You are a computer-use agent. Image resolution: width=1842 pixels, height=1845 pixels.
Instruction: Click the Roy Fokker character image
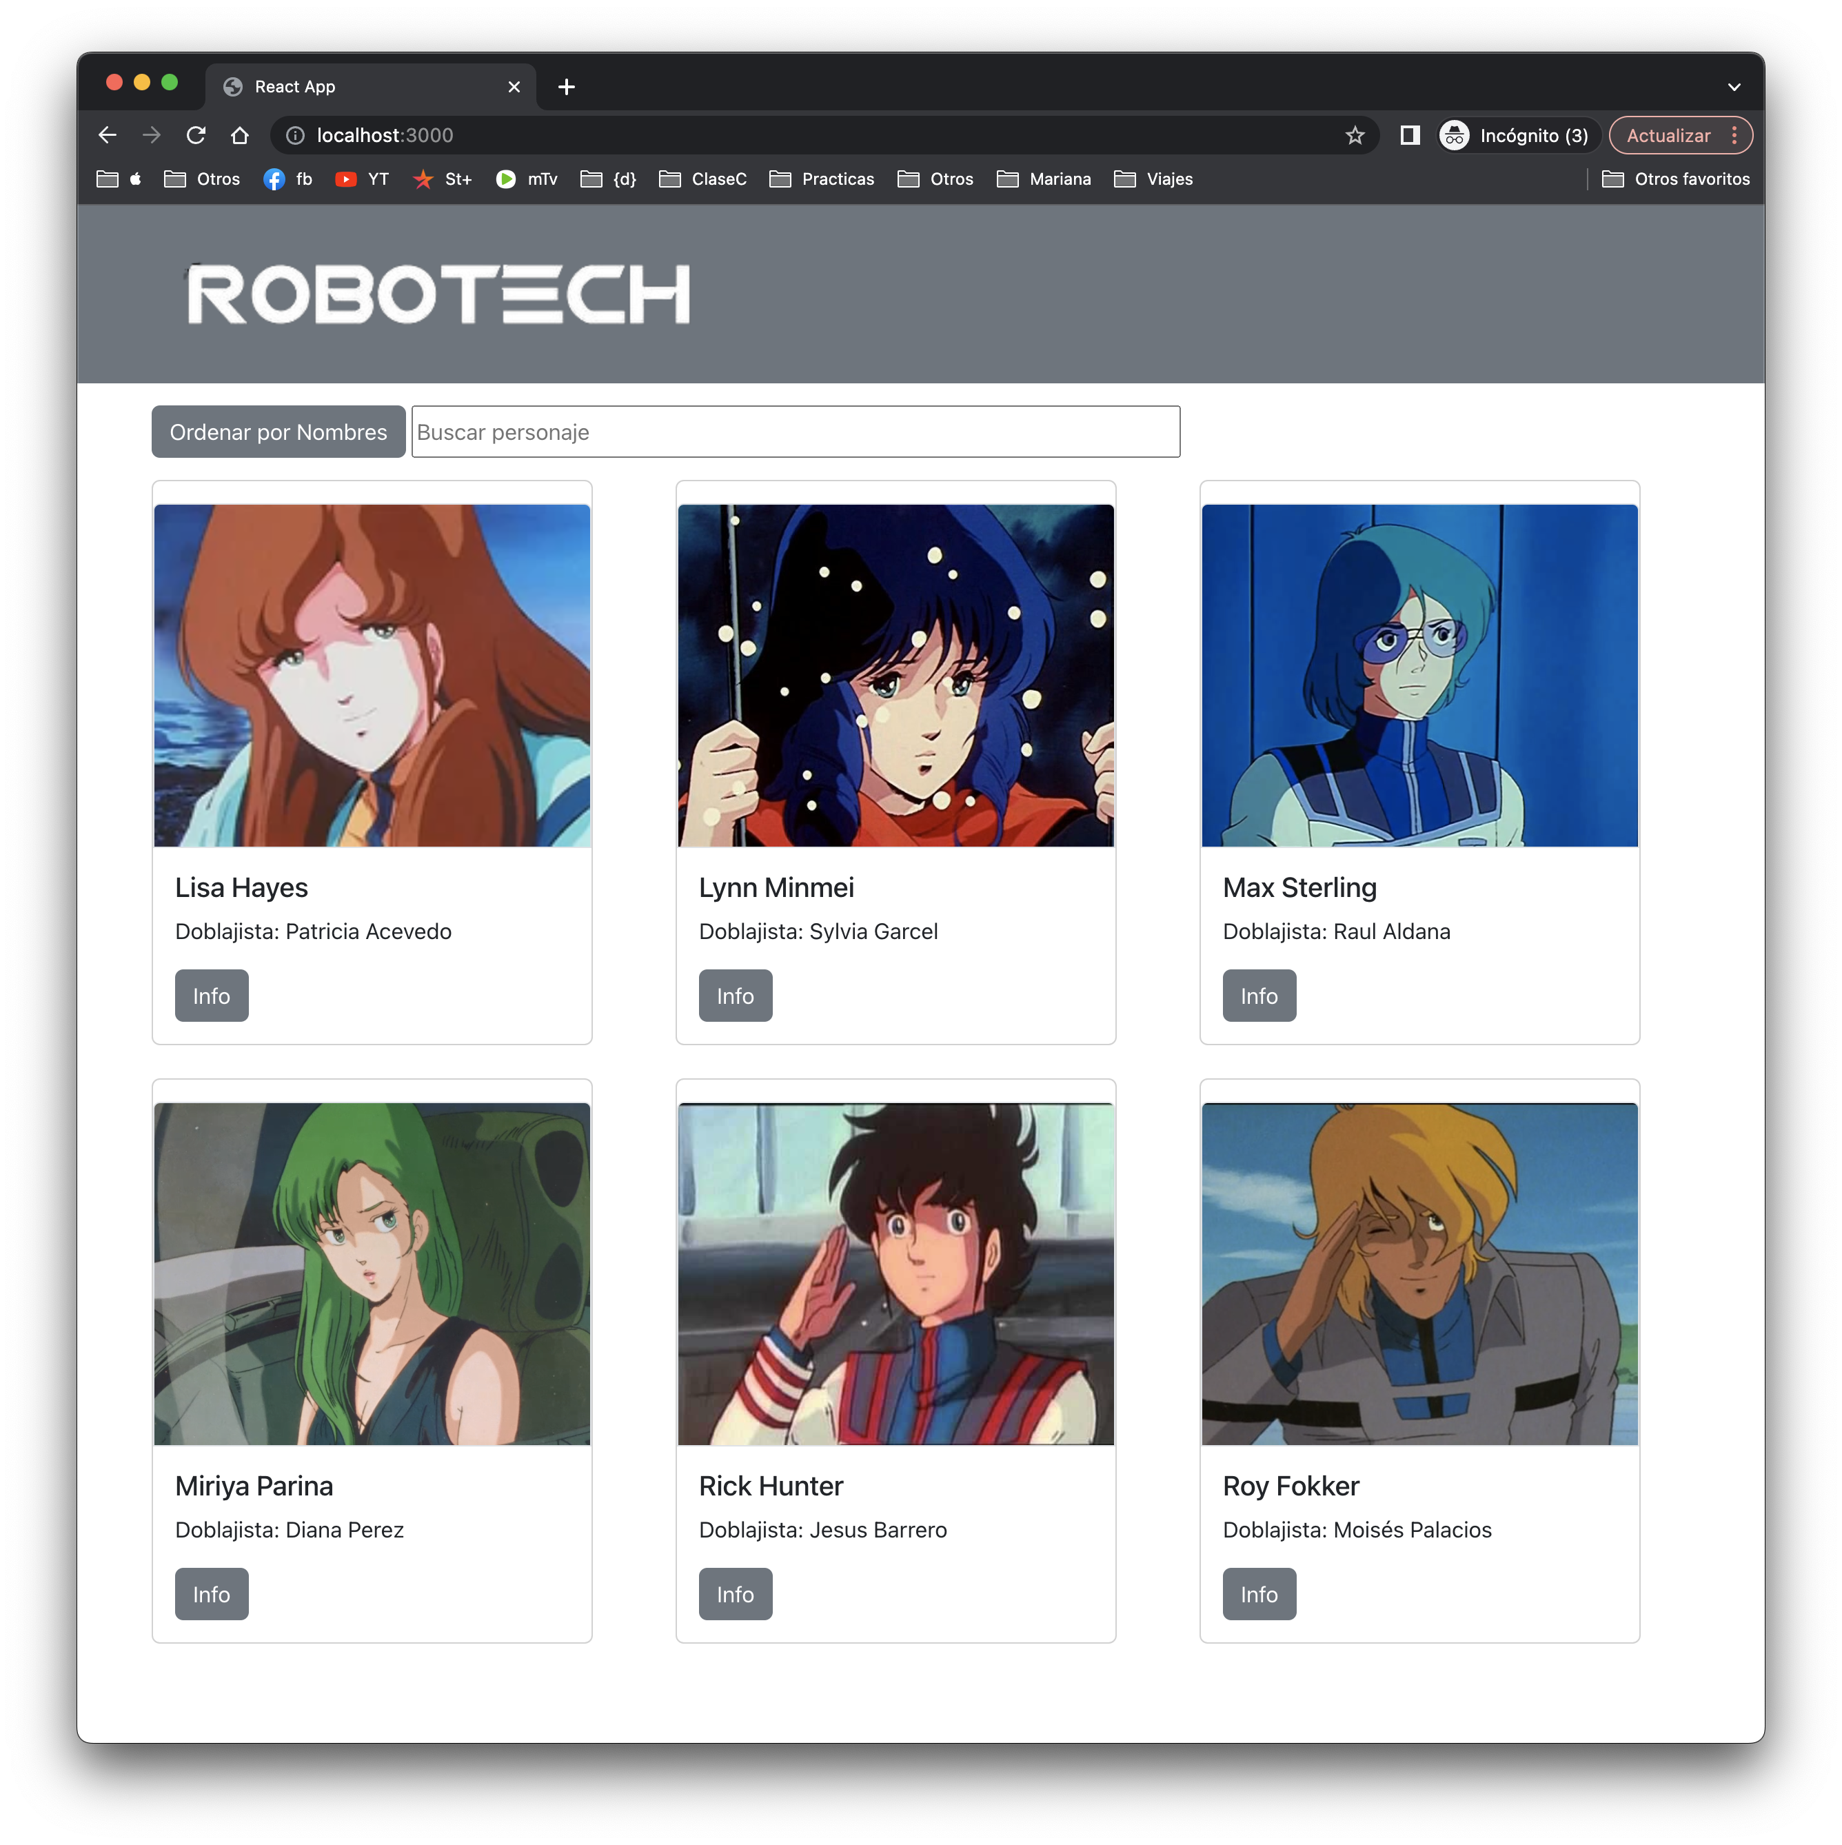[x=1419, y=1275]
